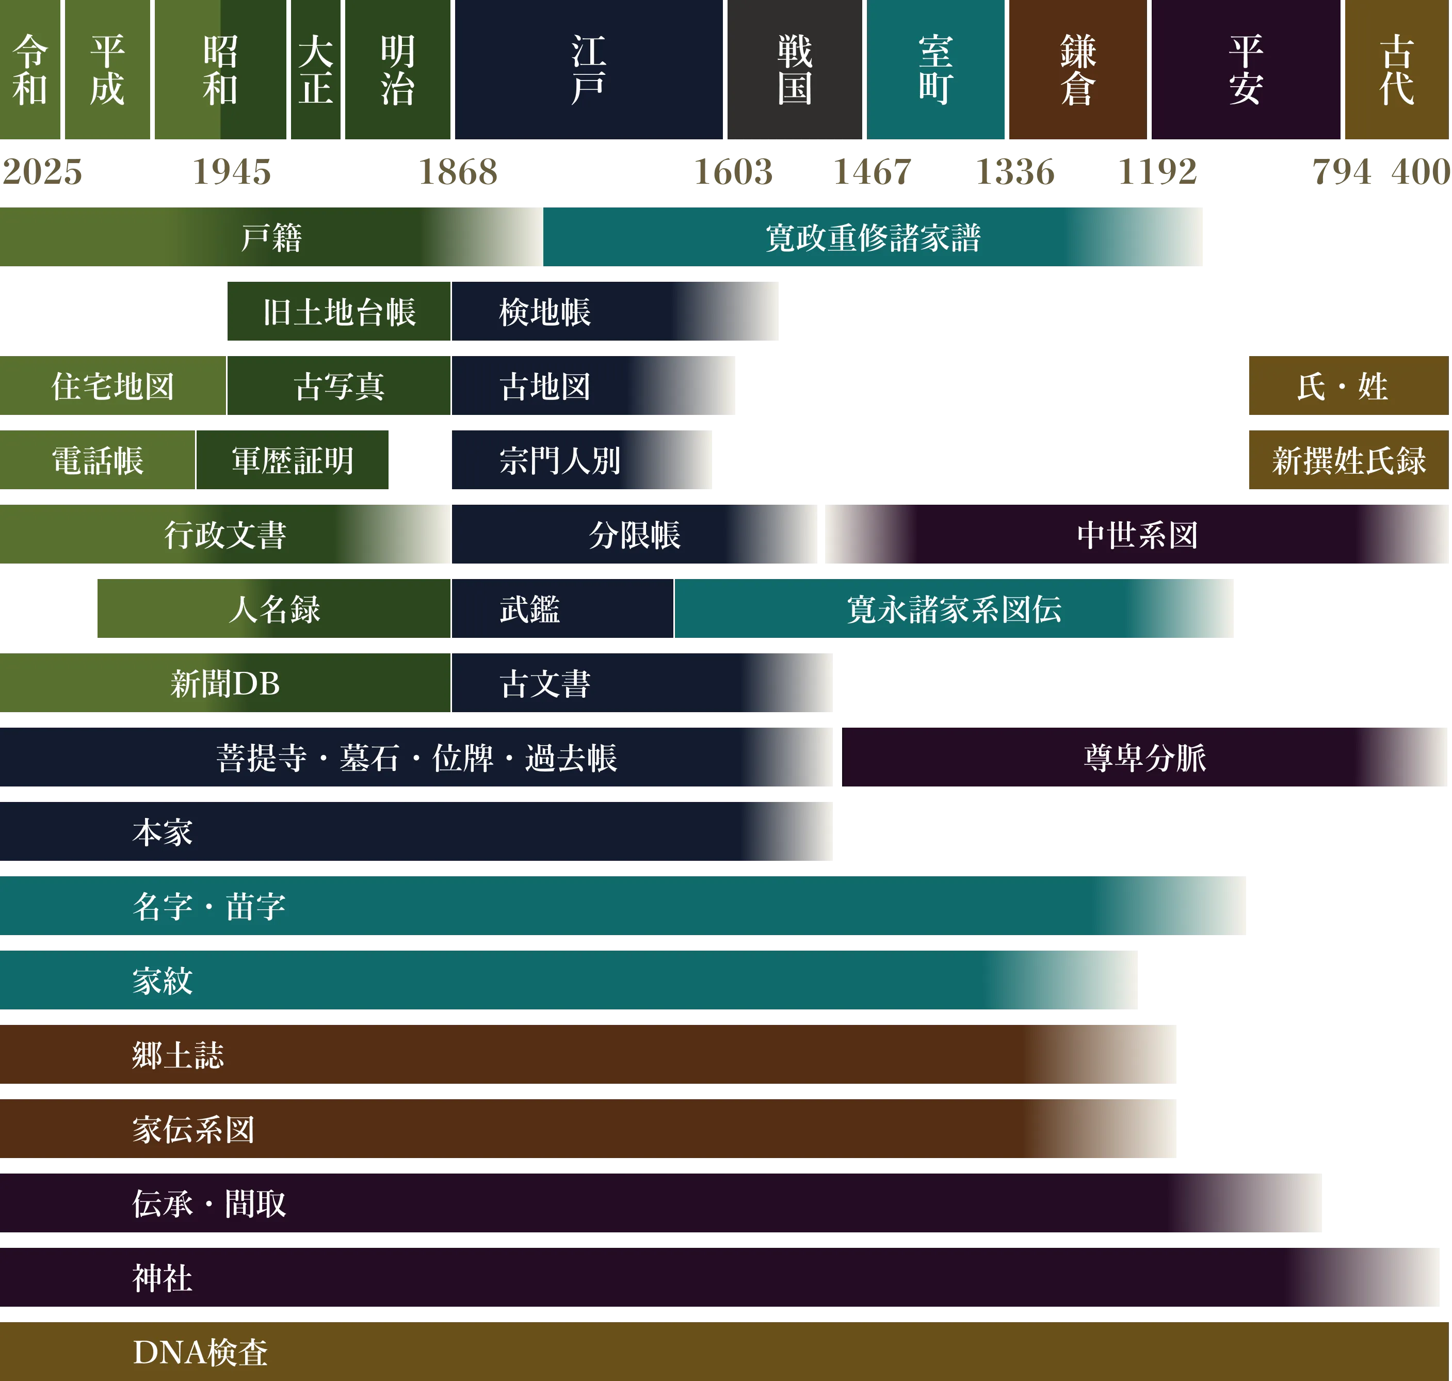This screenshot has height=1381, width=1452.
Task: Click the 宗門人別 bar
Action: pyautogui.click(x=582, y=460)
